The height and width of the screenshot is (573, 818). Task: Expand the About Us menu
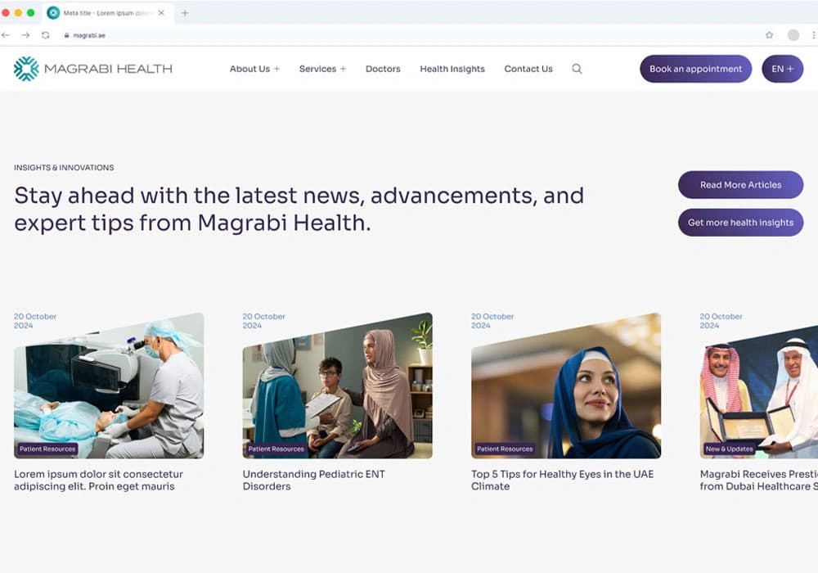254,69
